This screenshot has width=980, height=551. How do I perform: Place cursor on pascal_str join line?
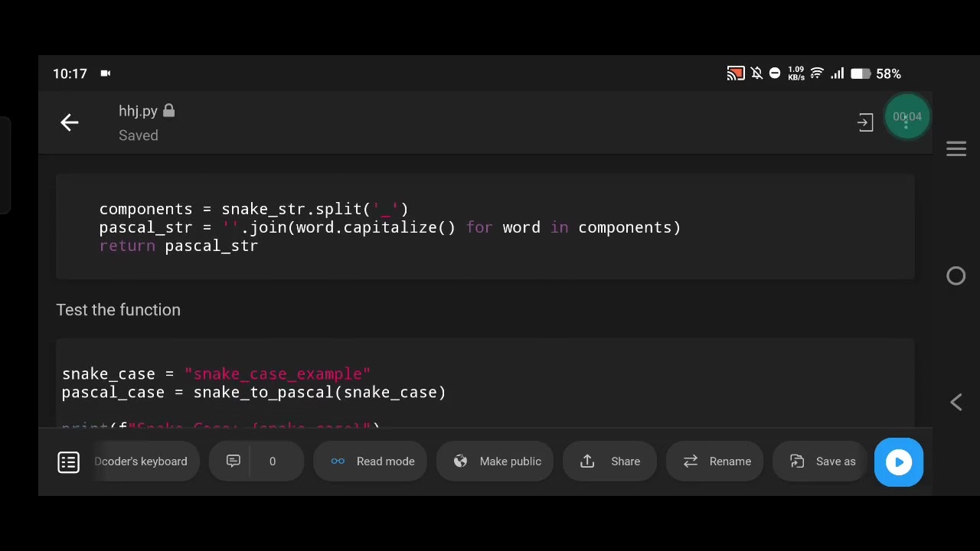pos(390,227)
